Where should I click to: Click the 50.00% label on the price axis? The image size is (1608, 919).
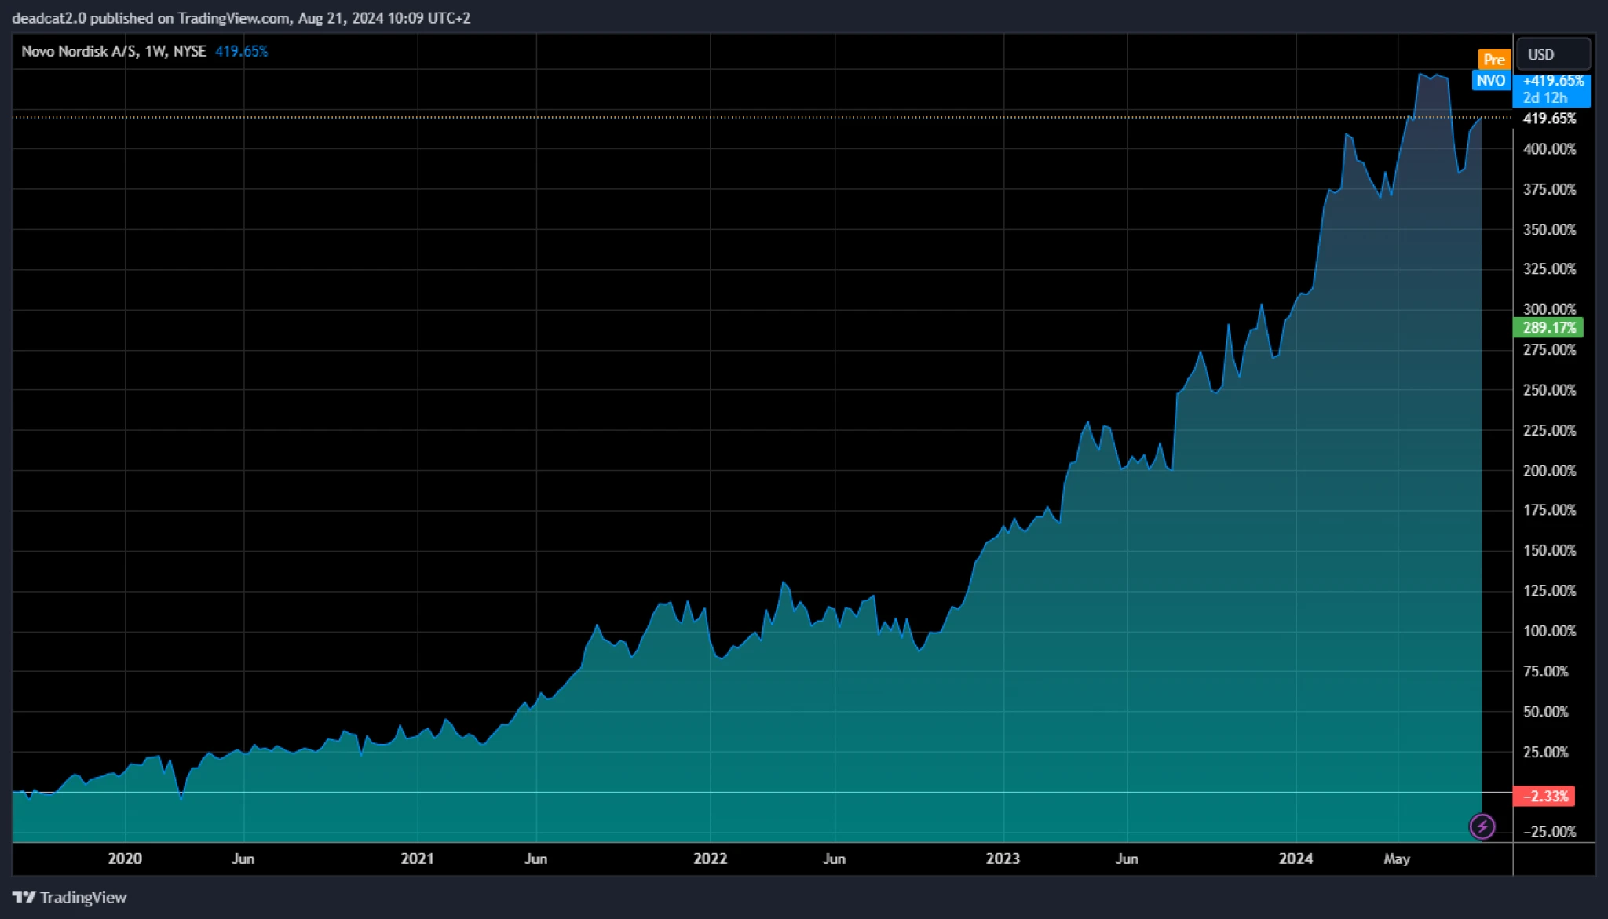1545,712
